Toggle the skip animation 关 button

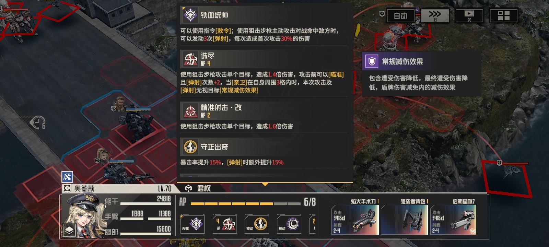[x=469, y=16]
